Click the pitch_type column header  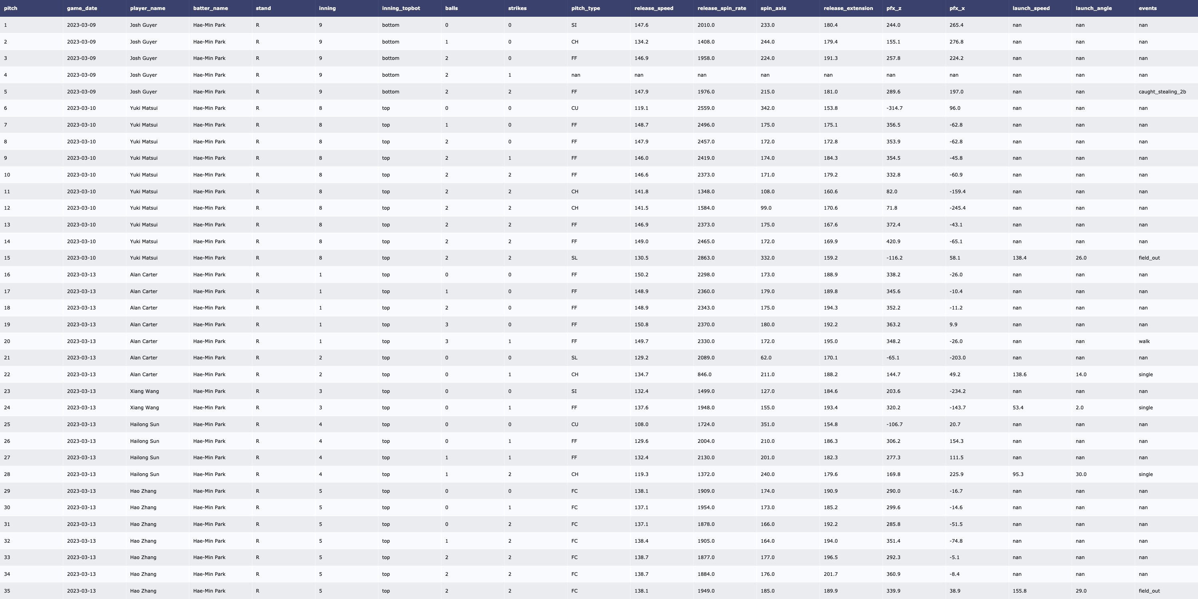click(x=585, y=8)
